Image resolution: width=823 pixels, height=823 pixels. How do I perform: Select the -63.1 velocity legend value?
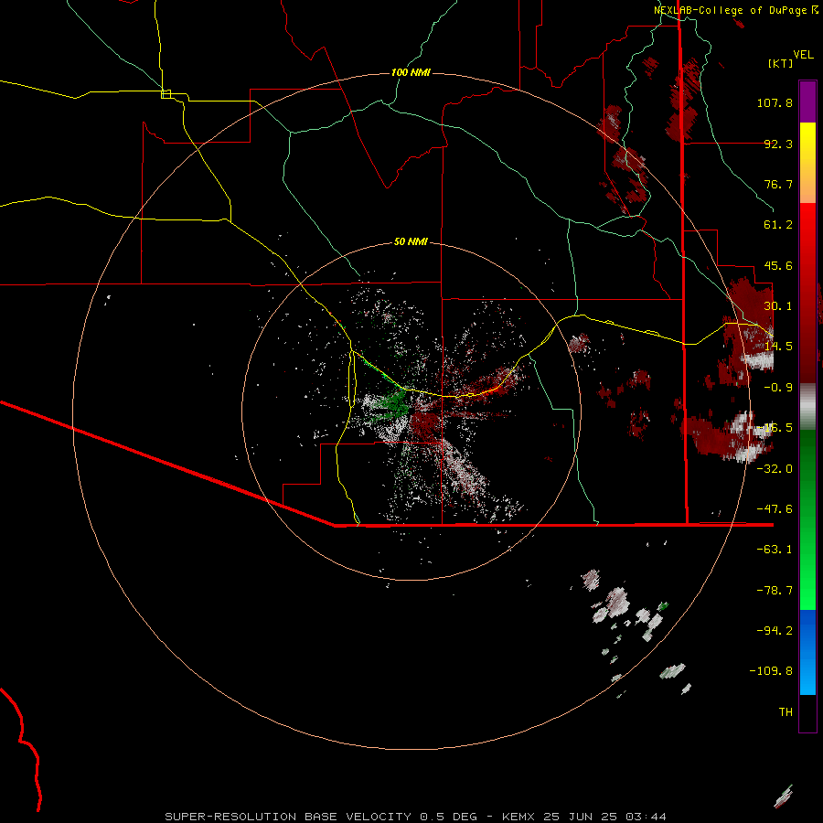775,550
